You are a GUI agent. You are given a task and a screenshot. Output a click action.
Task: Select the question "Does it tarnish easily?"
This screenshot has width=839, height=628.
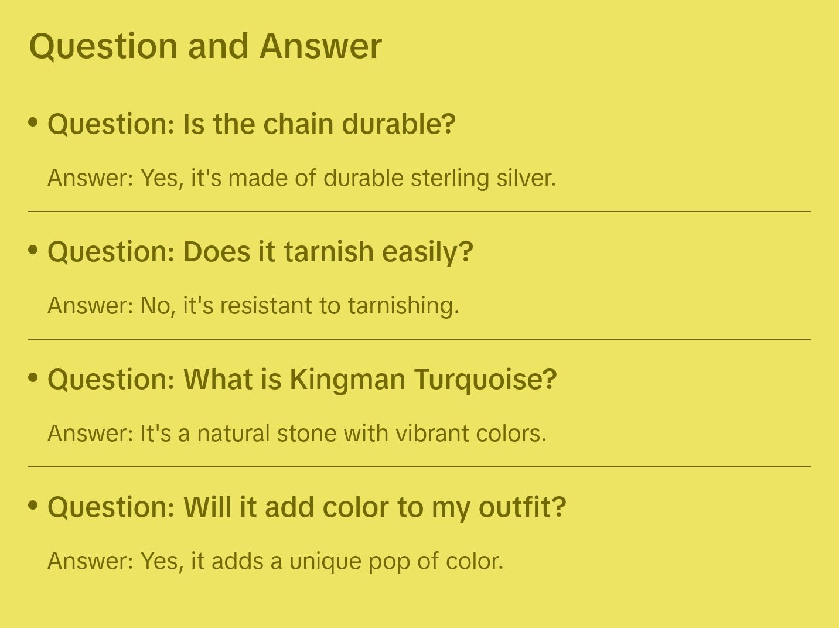pos(260,252)
